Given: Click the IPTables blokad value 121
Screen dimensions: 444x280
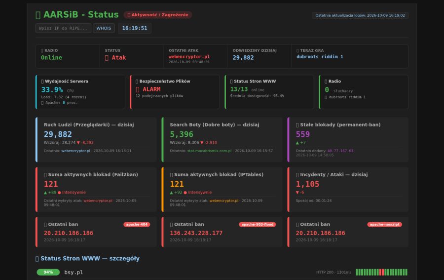Looking at the screenshot, I should (x=177, y=184).
